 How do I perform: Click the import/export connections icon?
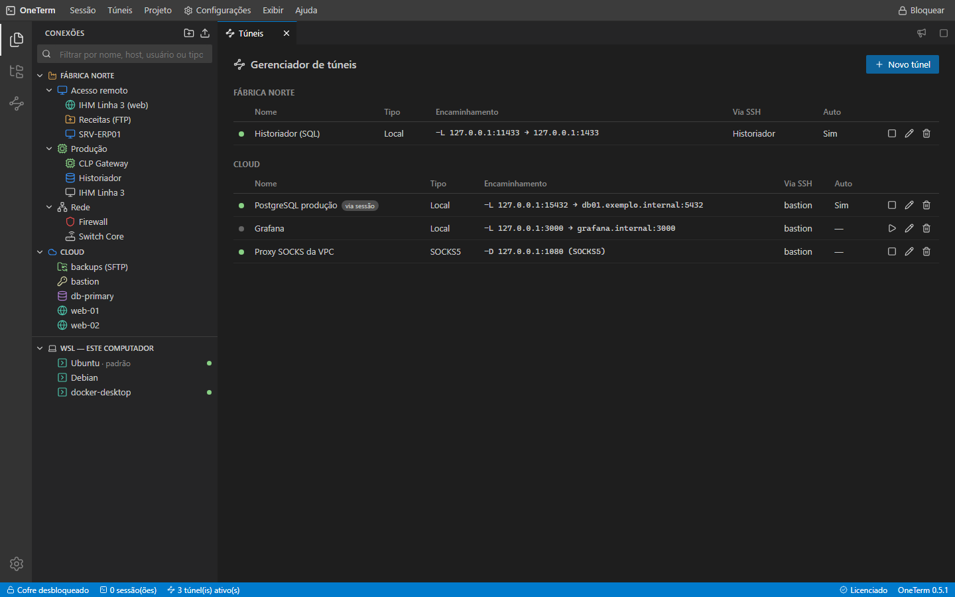pos(205,33)
